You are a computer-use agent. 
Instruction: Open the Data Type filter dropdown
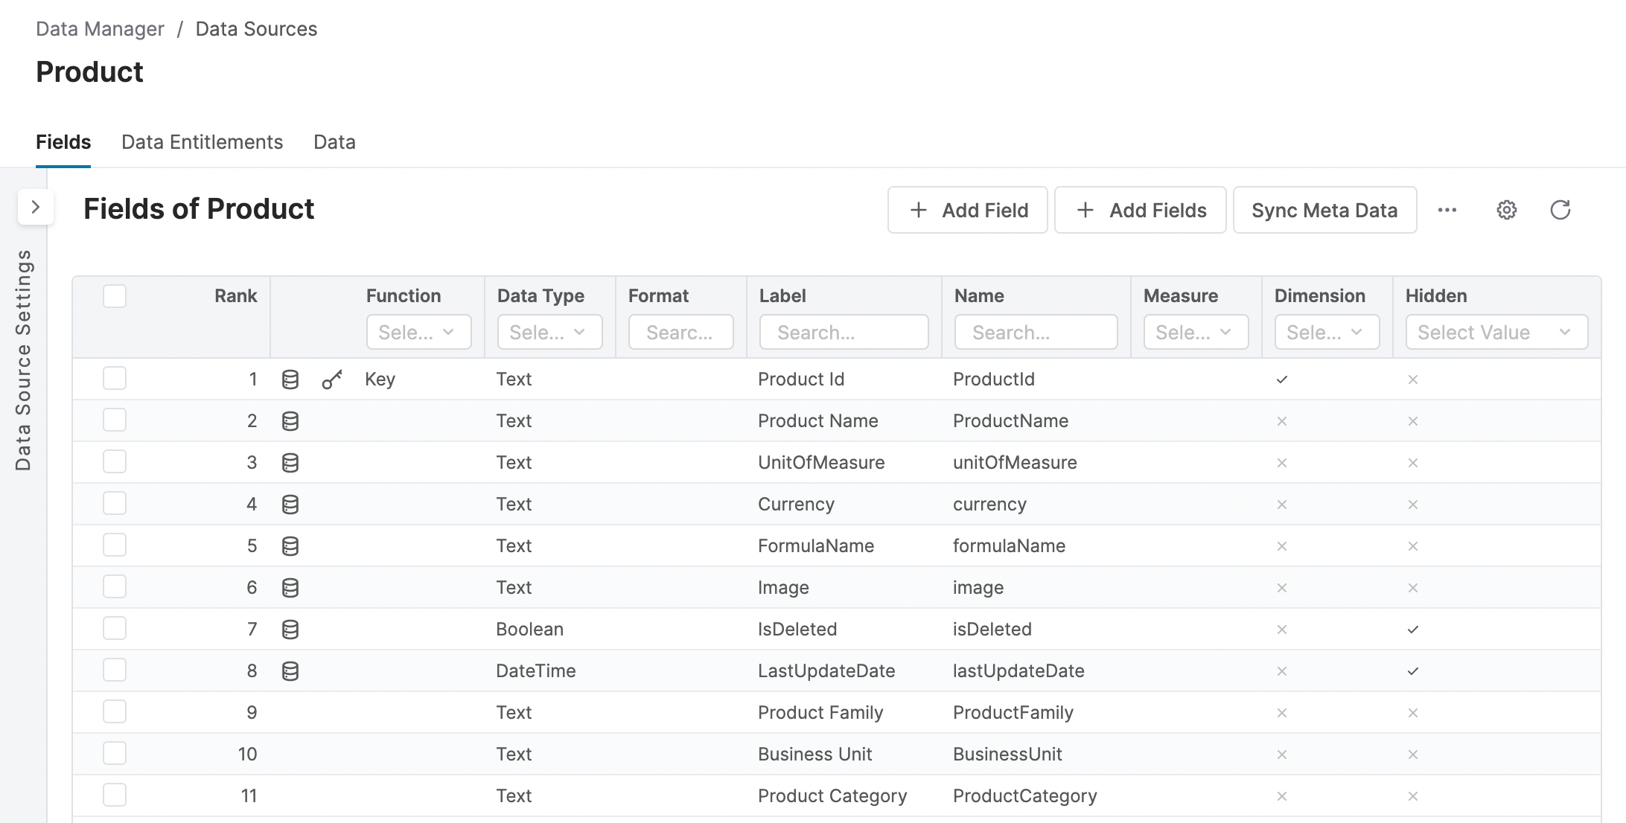[549, 332]
